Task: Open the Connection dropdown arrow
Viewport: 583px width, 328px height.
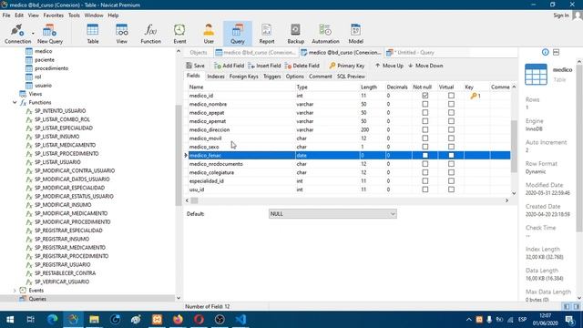Action: (x=33, y=34)
